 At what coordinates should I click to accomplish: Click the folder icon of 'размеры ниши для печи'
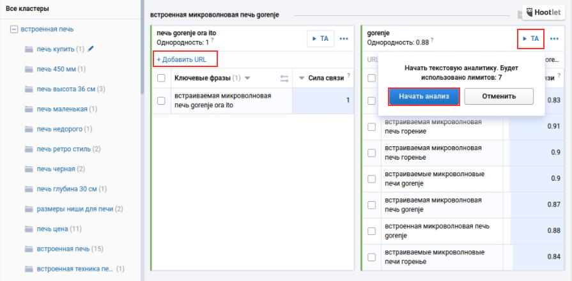click(29, 209)
